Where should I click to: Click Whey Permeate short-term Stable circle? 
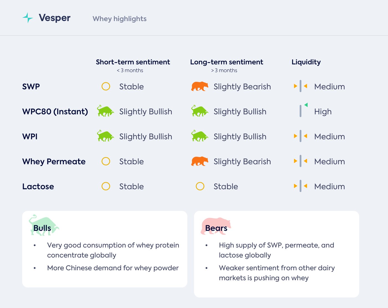click(106, 161)
